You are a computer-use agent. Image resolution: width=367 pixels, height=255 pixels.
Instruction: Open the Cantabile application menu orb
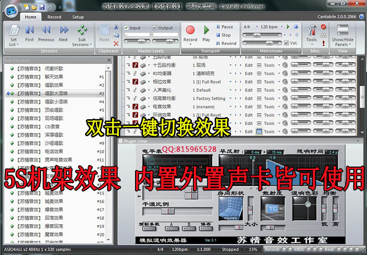pyautogui.click(x=11, y=11)
